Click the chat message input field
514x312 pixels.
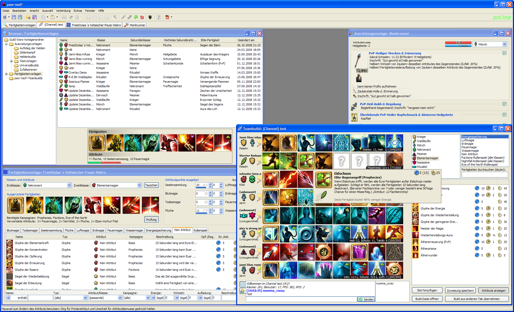click(x=301, y=299)
